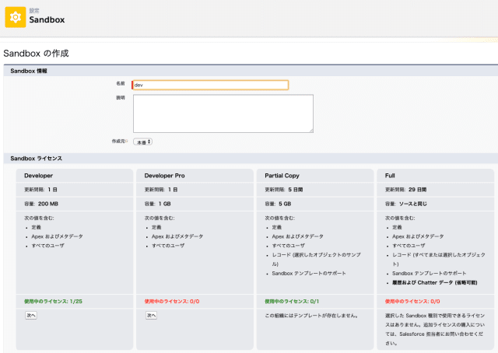Click 次の値を含む: in the Partial Copy card

[280, 218]
